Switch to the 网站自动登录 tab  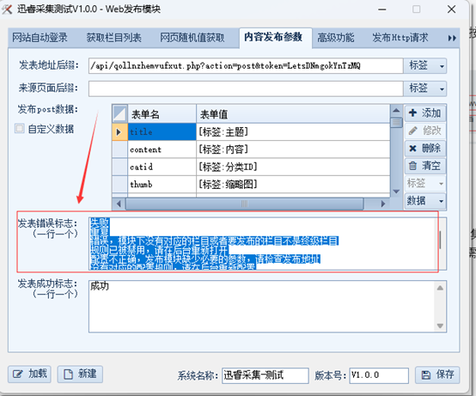(x=40, y=38)
